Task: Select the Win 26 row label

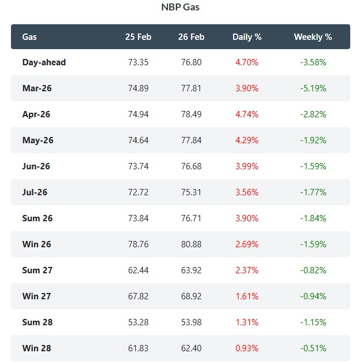Action: (x=37, y=244)
